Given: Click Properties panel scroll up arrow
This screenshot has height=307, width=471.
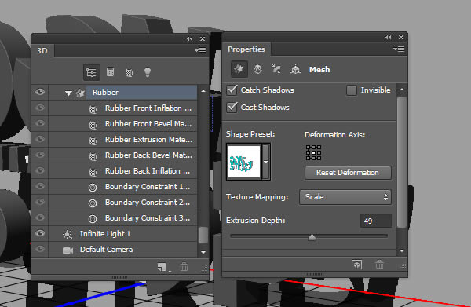Looking at the screenshot, I should (402, 90).
